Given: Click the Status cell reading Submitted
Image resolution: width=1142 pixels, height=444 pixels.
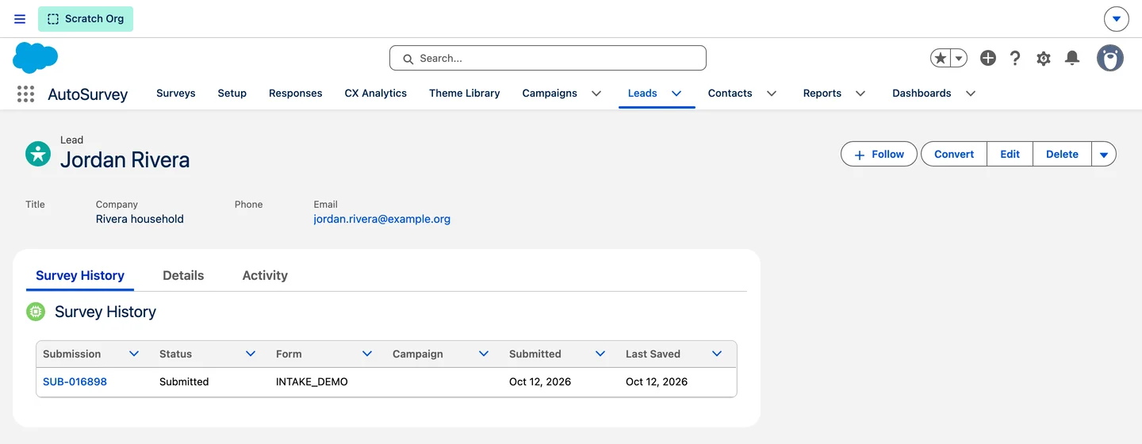Looking at the screenshot, I should 184,381.
